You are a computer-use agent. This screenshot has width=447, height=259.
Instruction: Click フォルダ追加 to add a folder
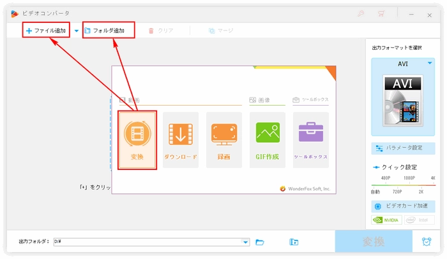pyautogui.click(x=109, y=30)
